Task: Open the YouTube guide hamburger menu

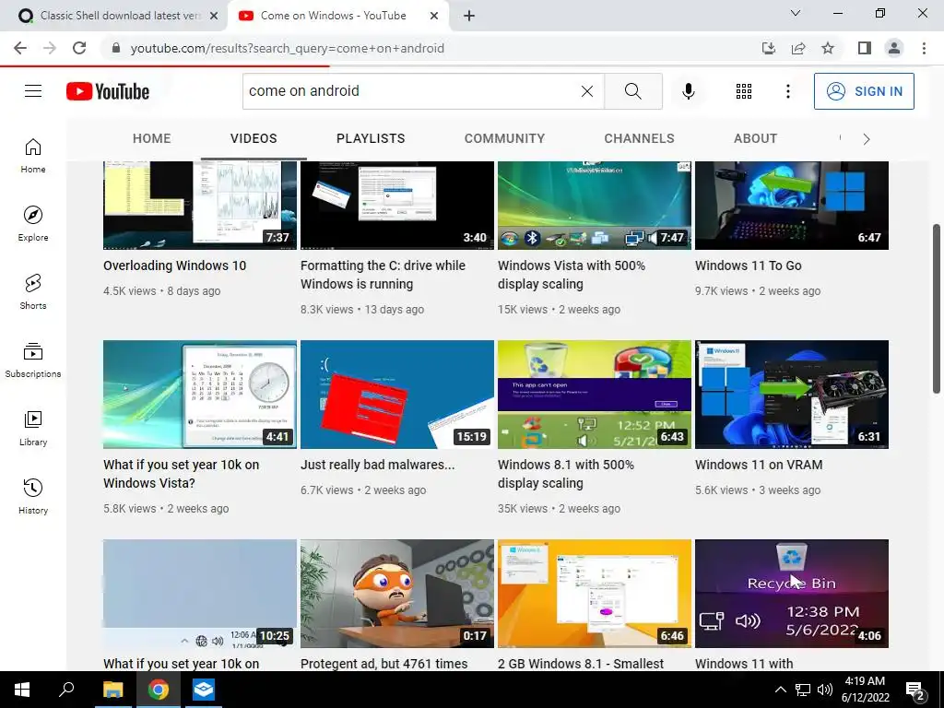Action: (x=33, y=91)
